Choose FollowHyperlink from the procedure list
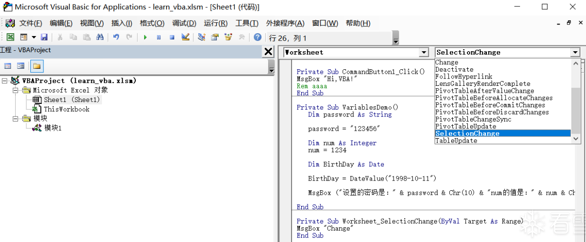This screenshot has width=586, height=242. coord(502,77)
